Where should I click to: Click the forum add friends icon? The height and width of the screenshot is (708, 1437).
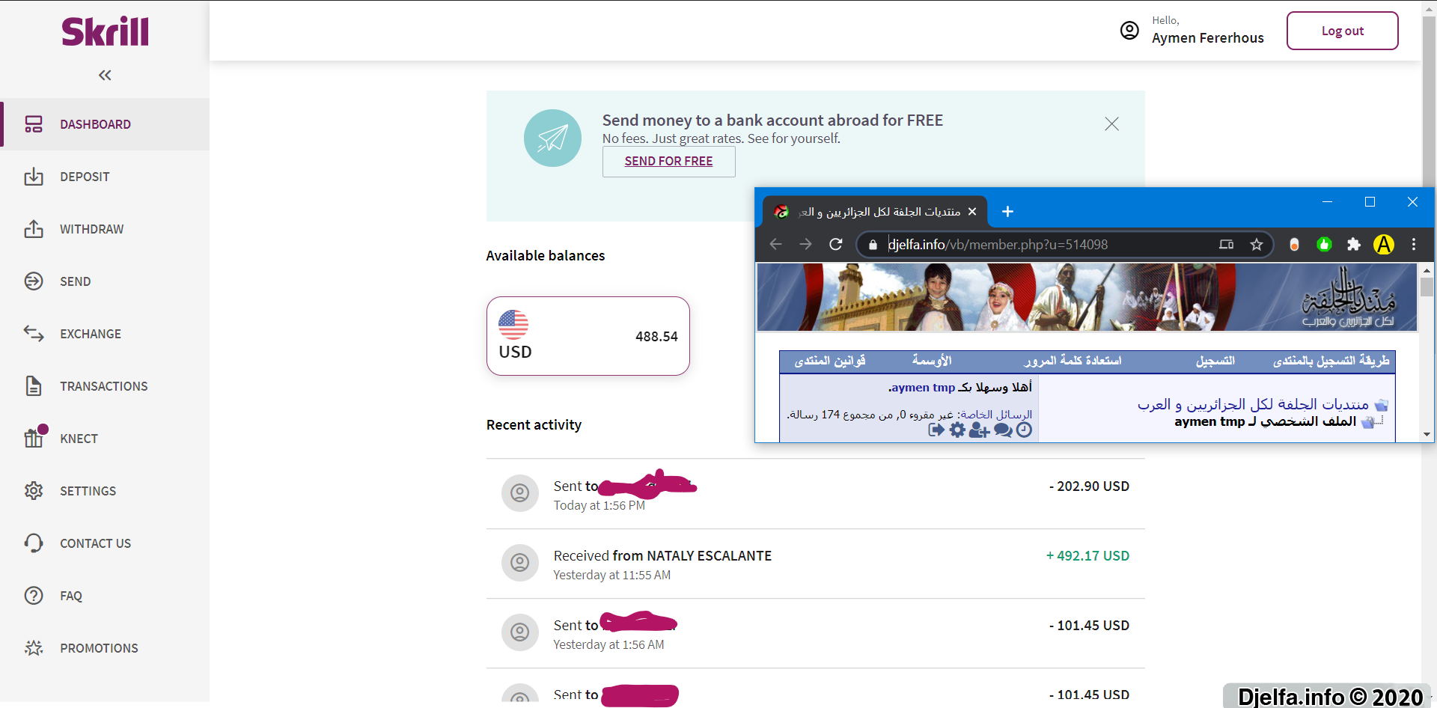[x=979, y=430]
